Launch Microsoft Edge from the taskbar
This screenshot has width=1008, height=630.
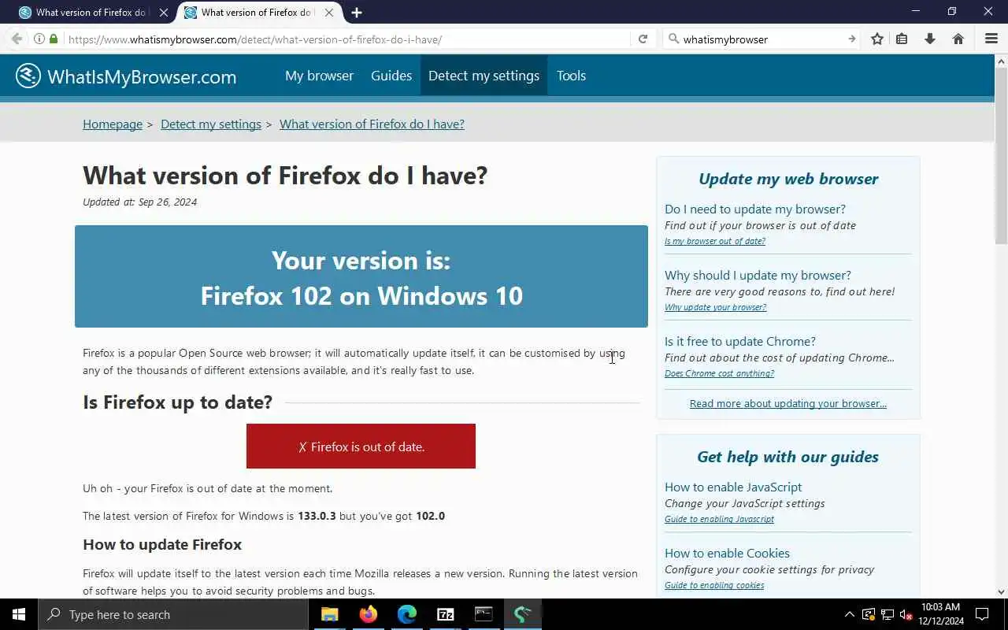407,614
